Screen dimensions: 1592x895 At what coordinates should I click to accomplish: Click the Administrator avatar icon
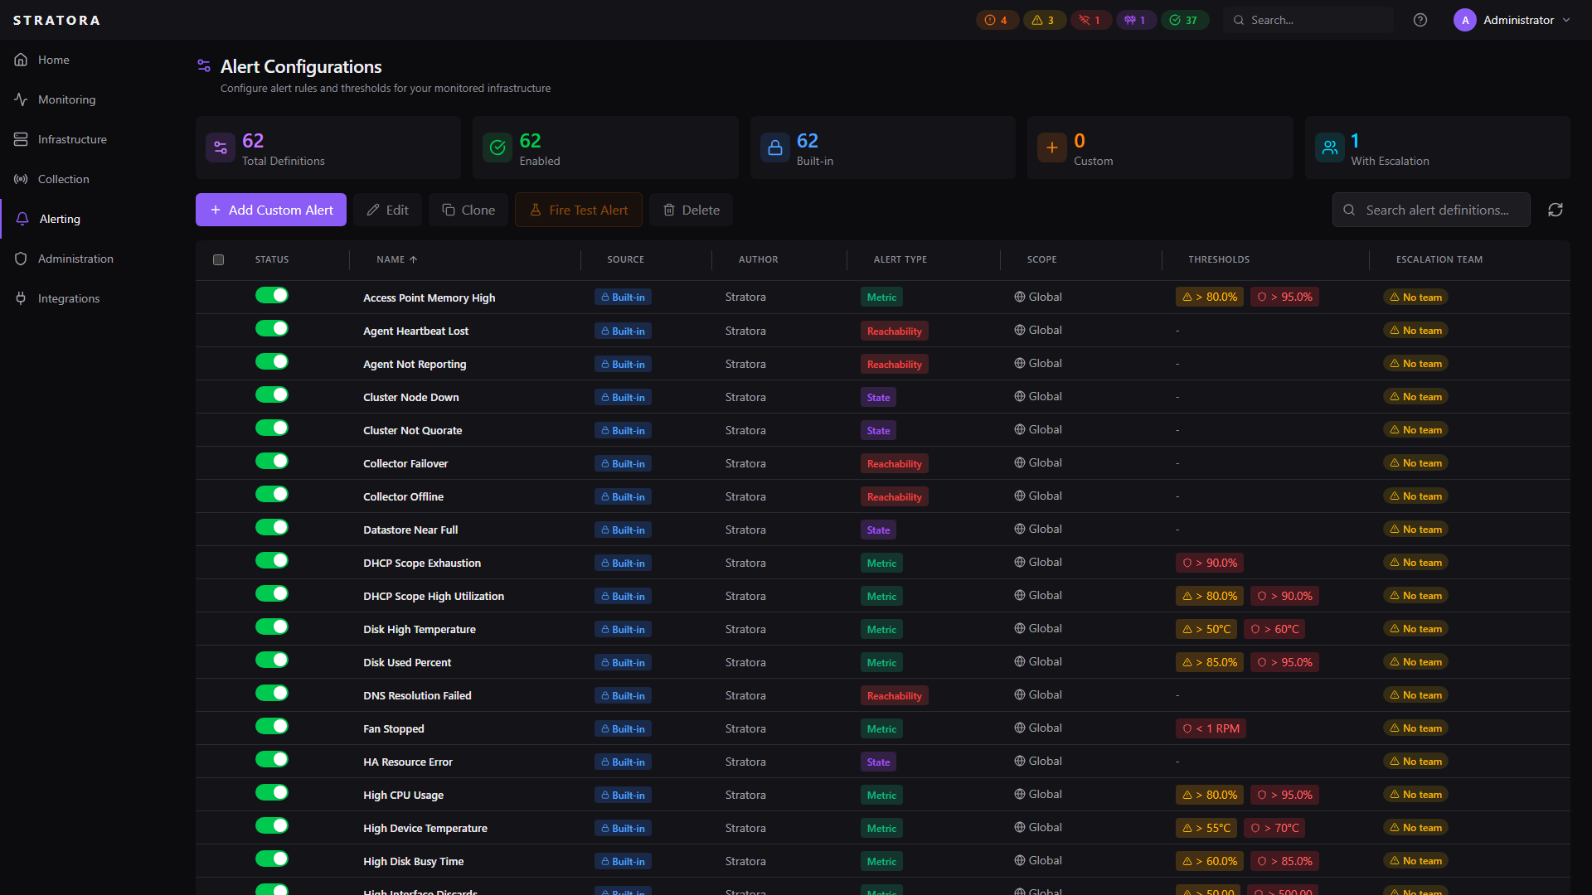coord(1465,20)
